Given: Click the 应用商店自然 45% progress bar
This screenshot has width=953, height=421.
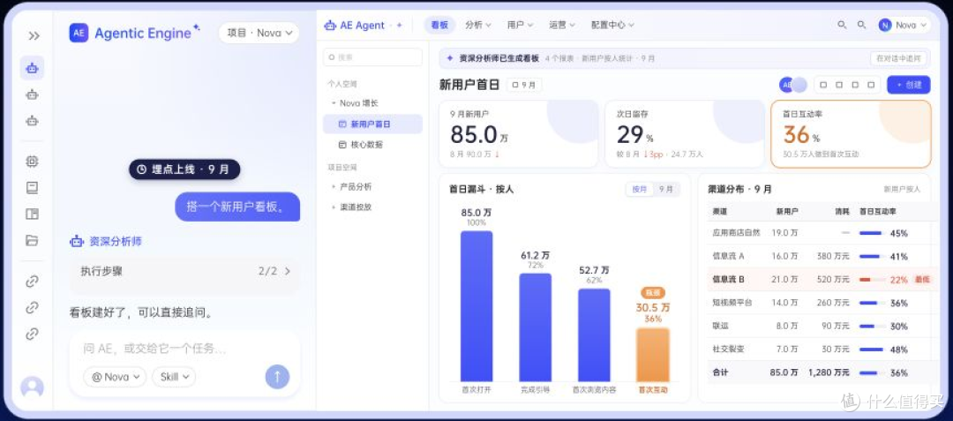Looking at the screenshot, I should tap(870, 233).
